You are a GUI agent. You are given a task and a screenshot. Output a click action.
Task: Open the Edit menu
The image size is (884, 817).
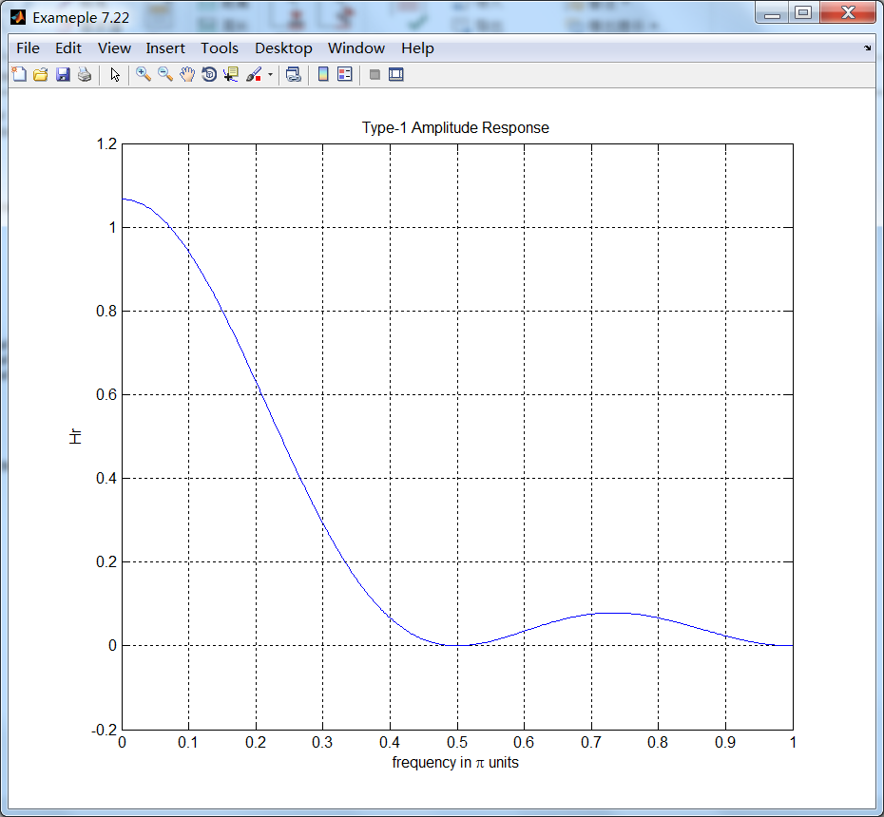click(68, 48)
